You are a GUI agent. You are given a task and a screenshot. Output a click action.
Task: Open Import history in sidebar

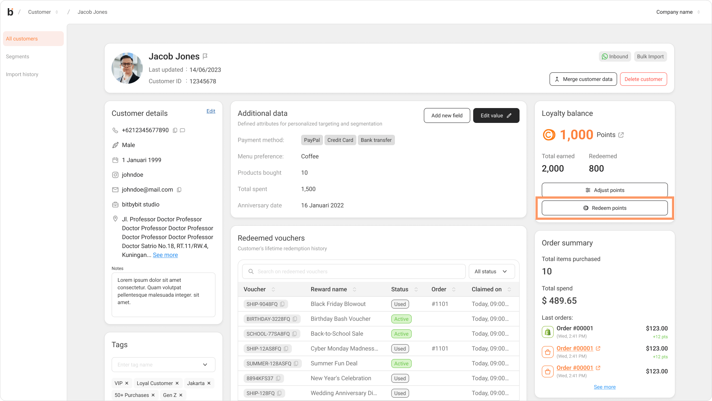tap(22, 74)
